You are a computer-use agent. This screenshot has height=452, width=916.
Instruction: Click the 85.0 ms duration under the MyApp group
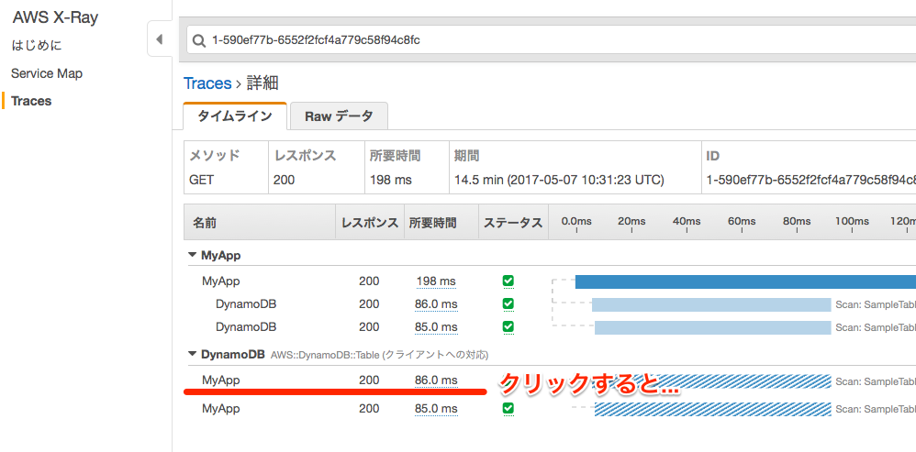(x=436, y=326)
